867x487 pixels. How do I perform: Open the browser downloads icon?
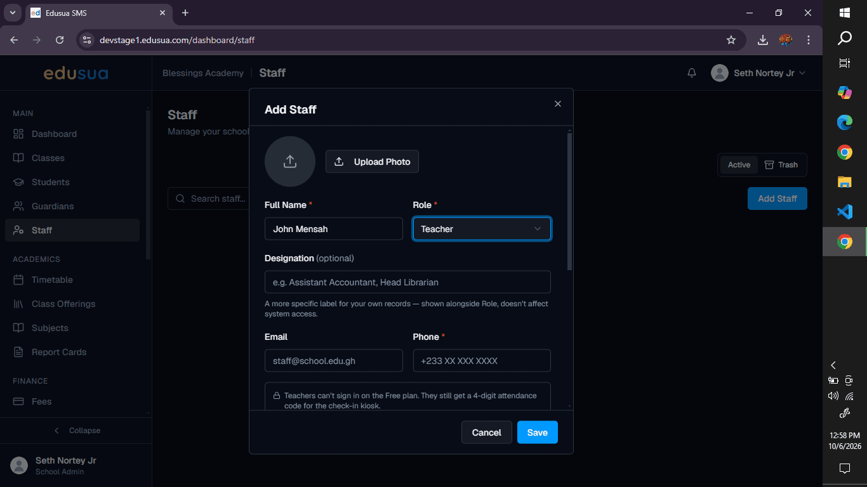(x=763, y=40)
